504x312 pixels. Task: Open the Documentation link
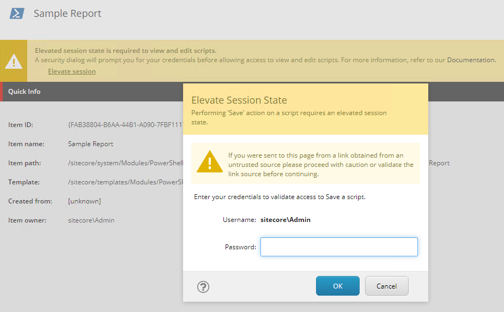[471, 60]
